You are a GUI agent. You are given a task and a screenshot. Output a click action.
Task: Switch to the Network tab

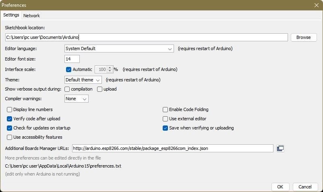[31, 16]
